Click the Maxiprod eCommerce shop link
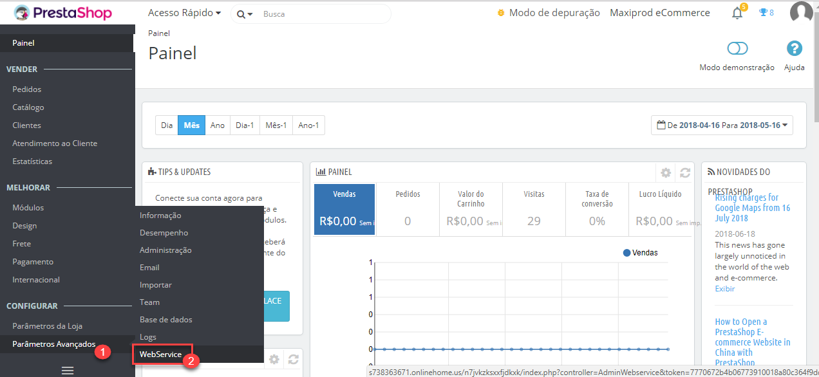The image size is (819, 377). [x=660, y=13]
